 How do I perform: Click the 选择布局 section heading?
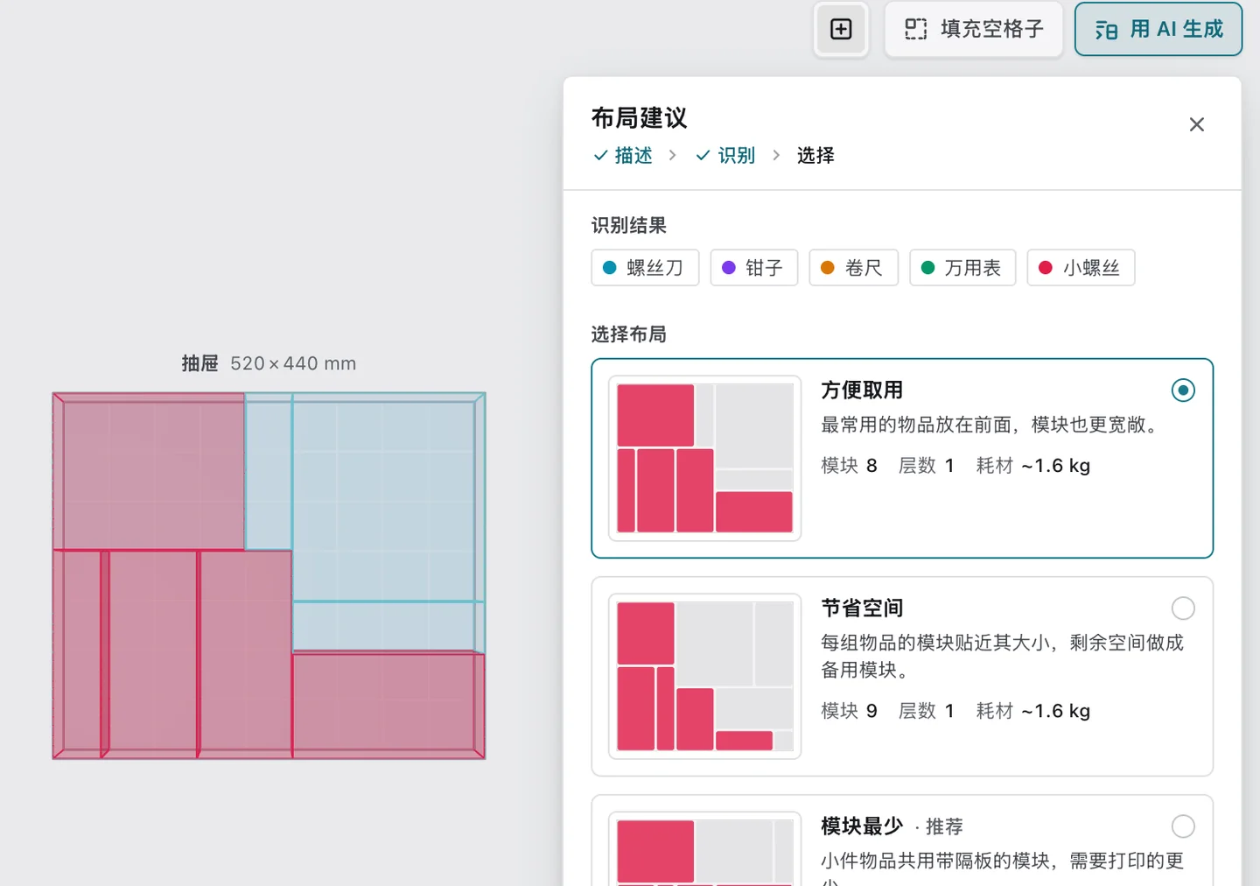629,334
